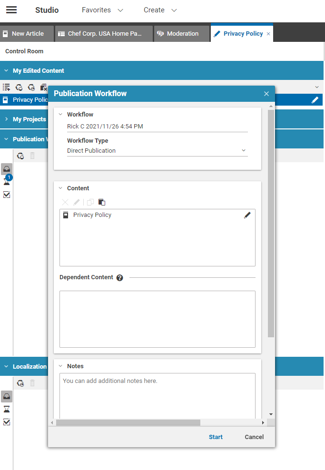Screen dimensions: 325x470
Task: Click the remove-from-list icon in My Edited Content
Action: click(43, 87)
